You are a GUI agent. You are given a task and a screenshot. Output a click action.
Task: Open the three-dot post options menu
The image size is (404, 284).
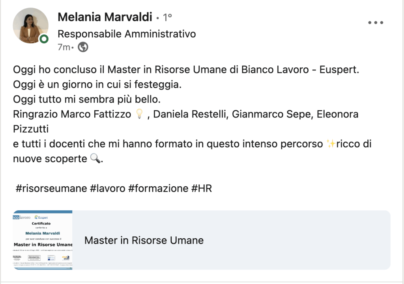point(375,23)
